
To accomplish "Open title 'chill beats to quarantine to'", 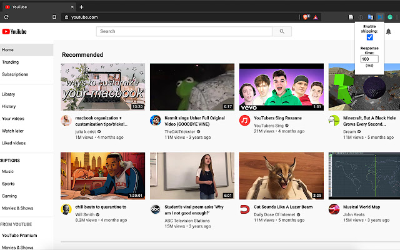I will (x=101, y=207).
